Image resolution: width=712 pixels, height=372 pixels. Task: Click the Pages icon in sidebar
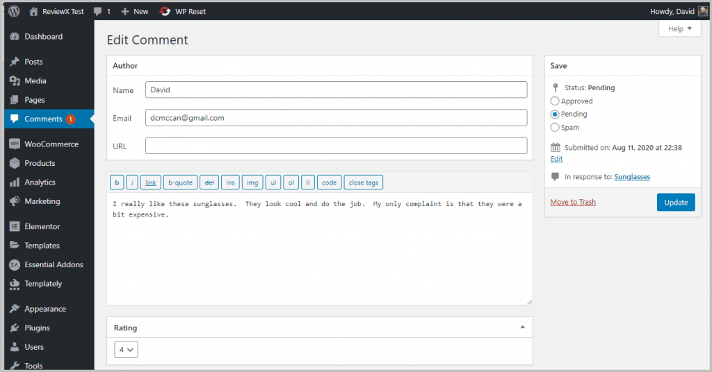click(x=15, y=100)
